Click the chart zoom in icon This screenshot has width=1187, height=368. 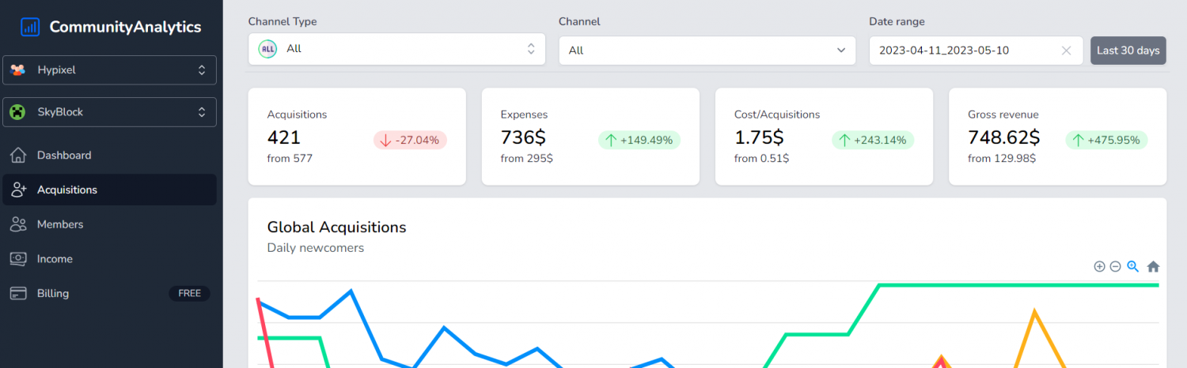(x=1099, y=267)
